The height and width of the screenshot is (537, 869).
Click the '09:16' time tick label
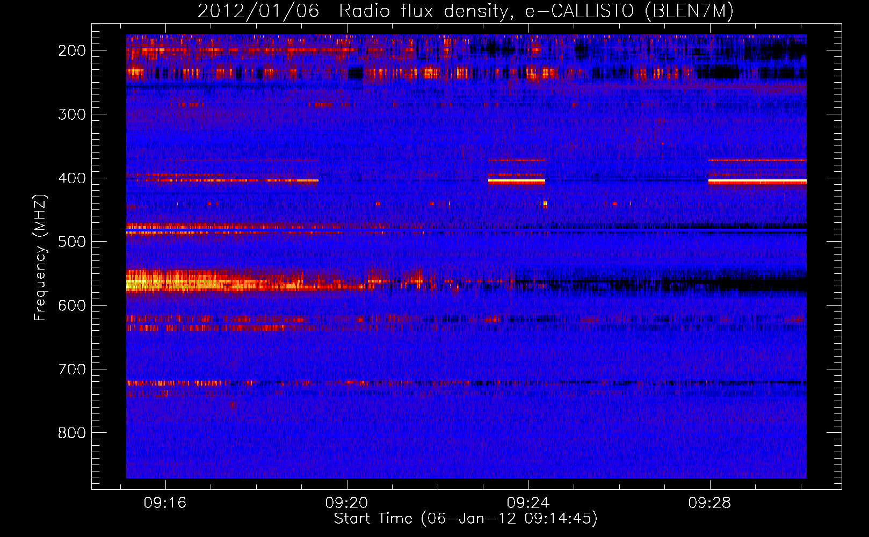tap(165, 503)
